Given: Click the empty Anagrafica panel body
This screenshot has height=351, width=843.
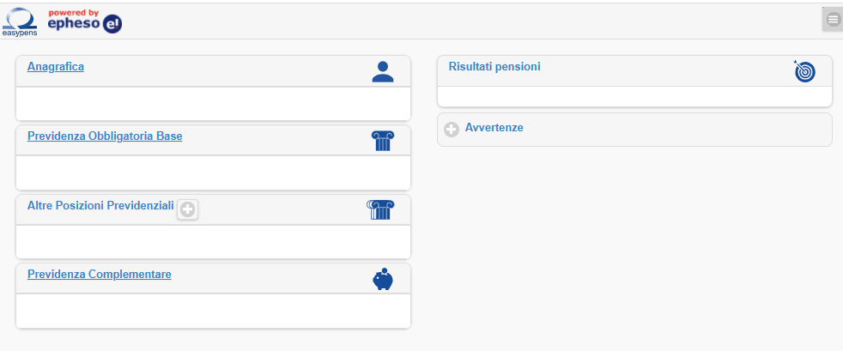Looking at the screenshot, I should point(213,103).
